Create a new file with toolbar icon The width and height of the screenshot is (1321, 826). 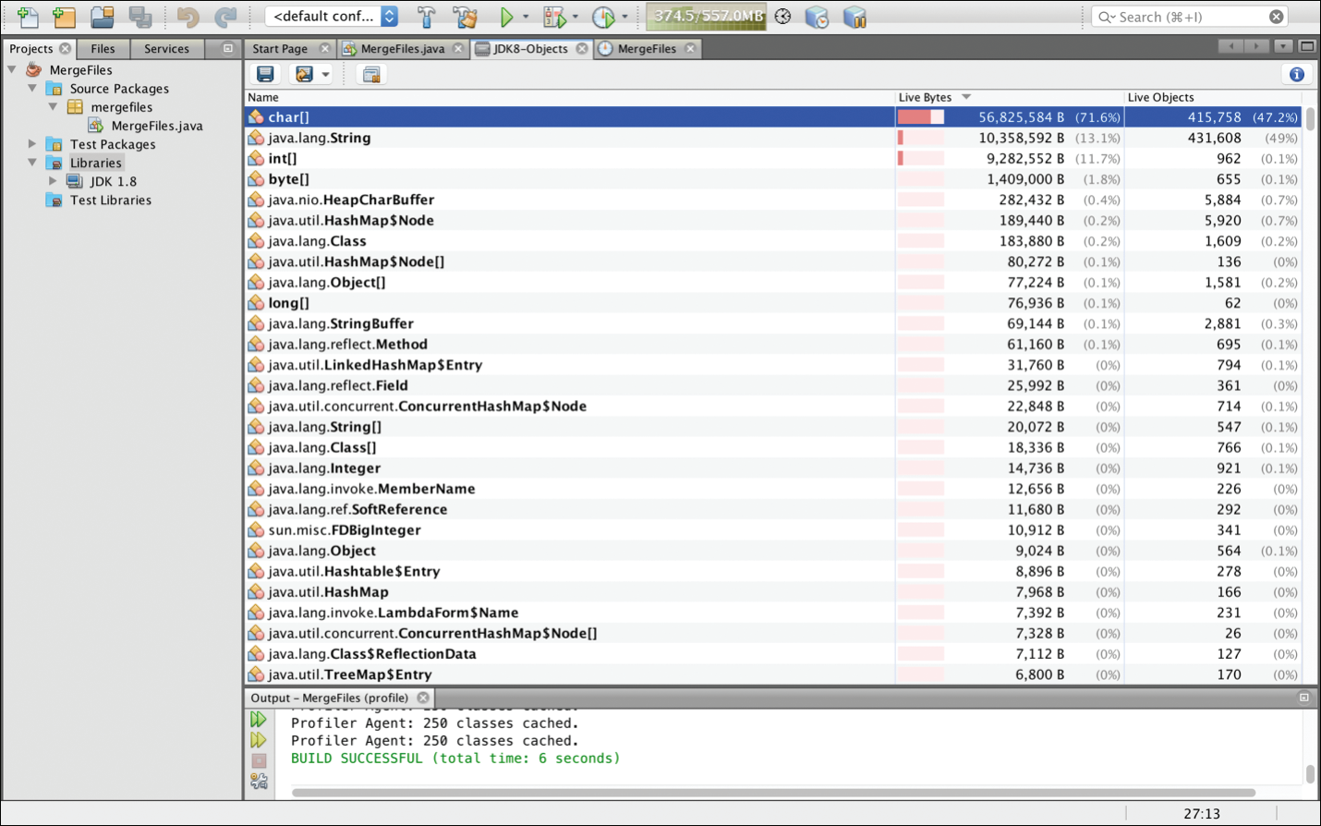pos(28,17)
